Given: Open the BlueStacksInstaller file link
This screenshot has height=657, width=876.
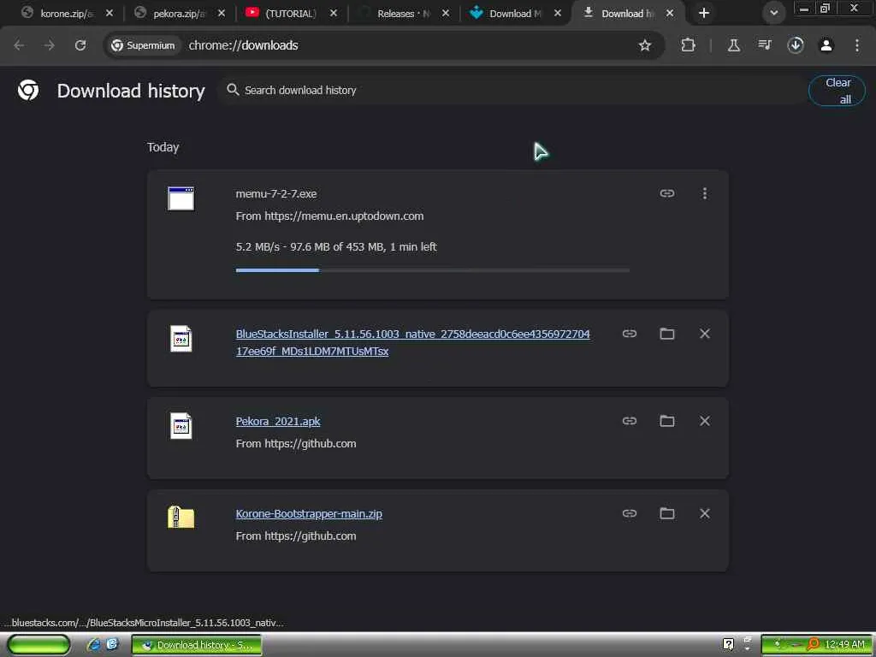Looking at the screenshot, I should (412, 342).
